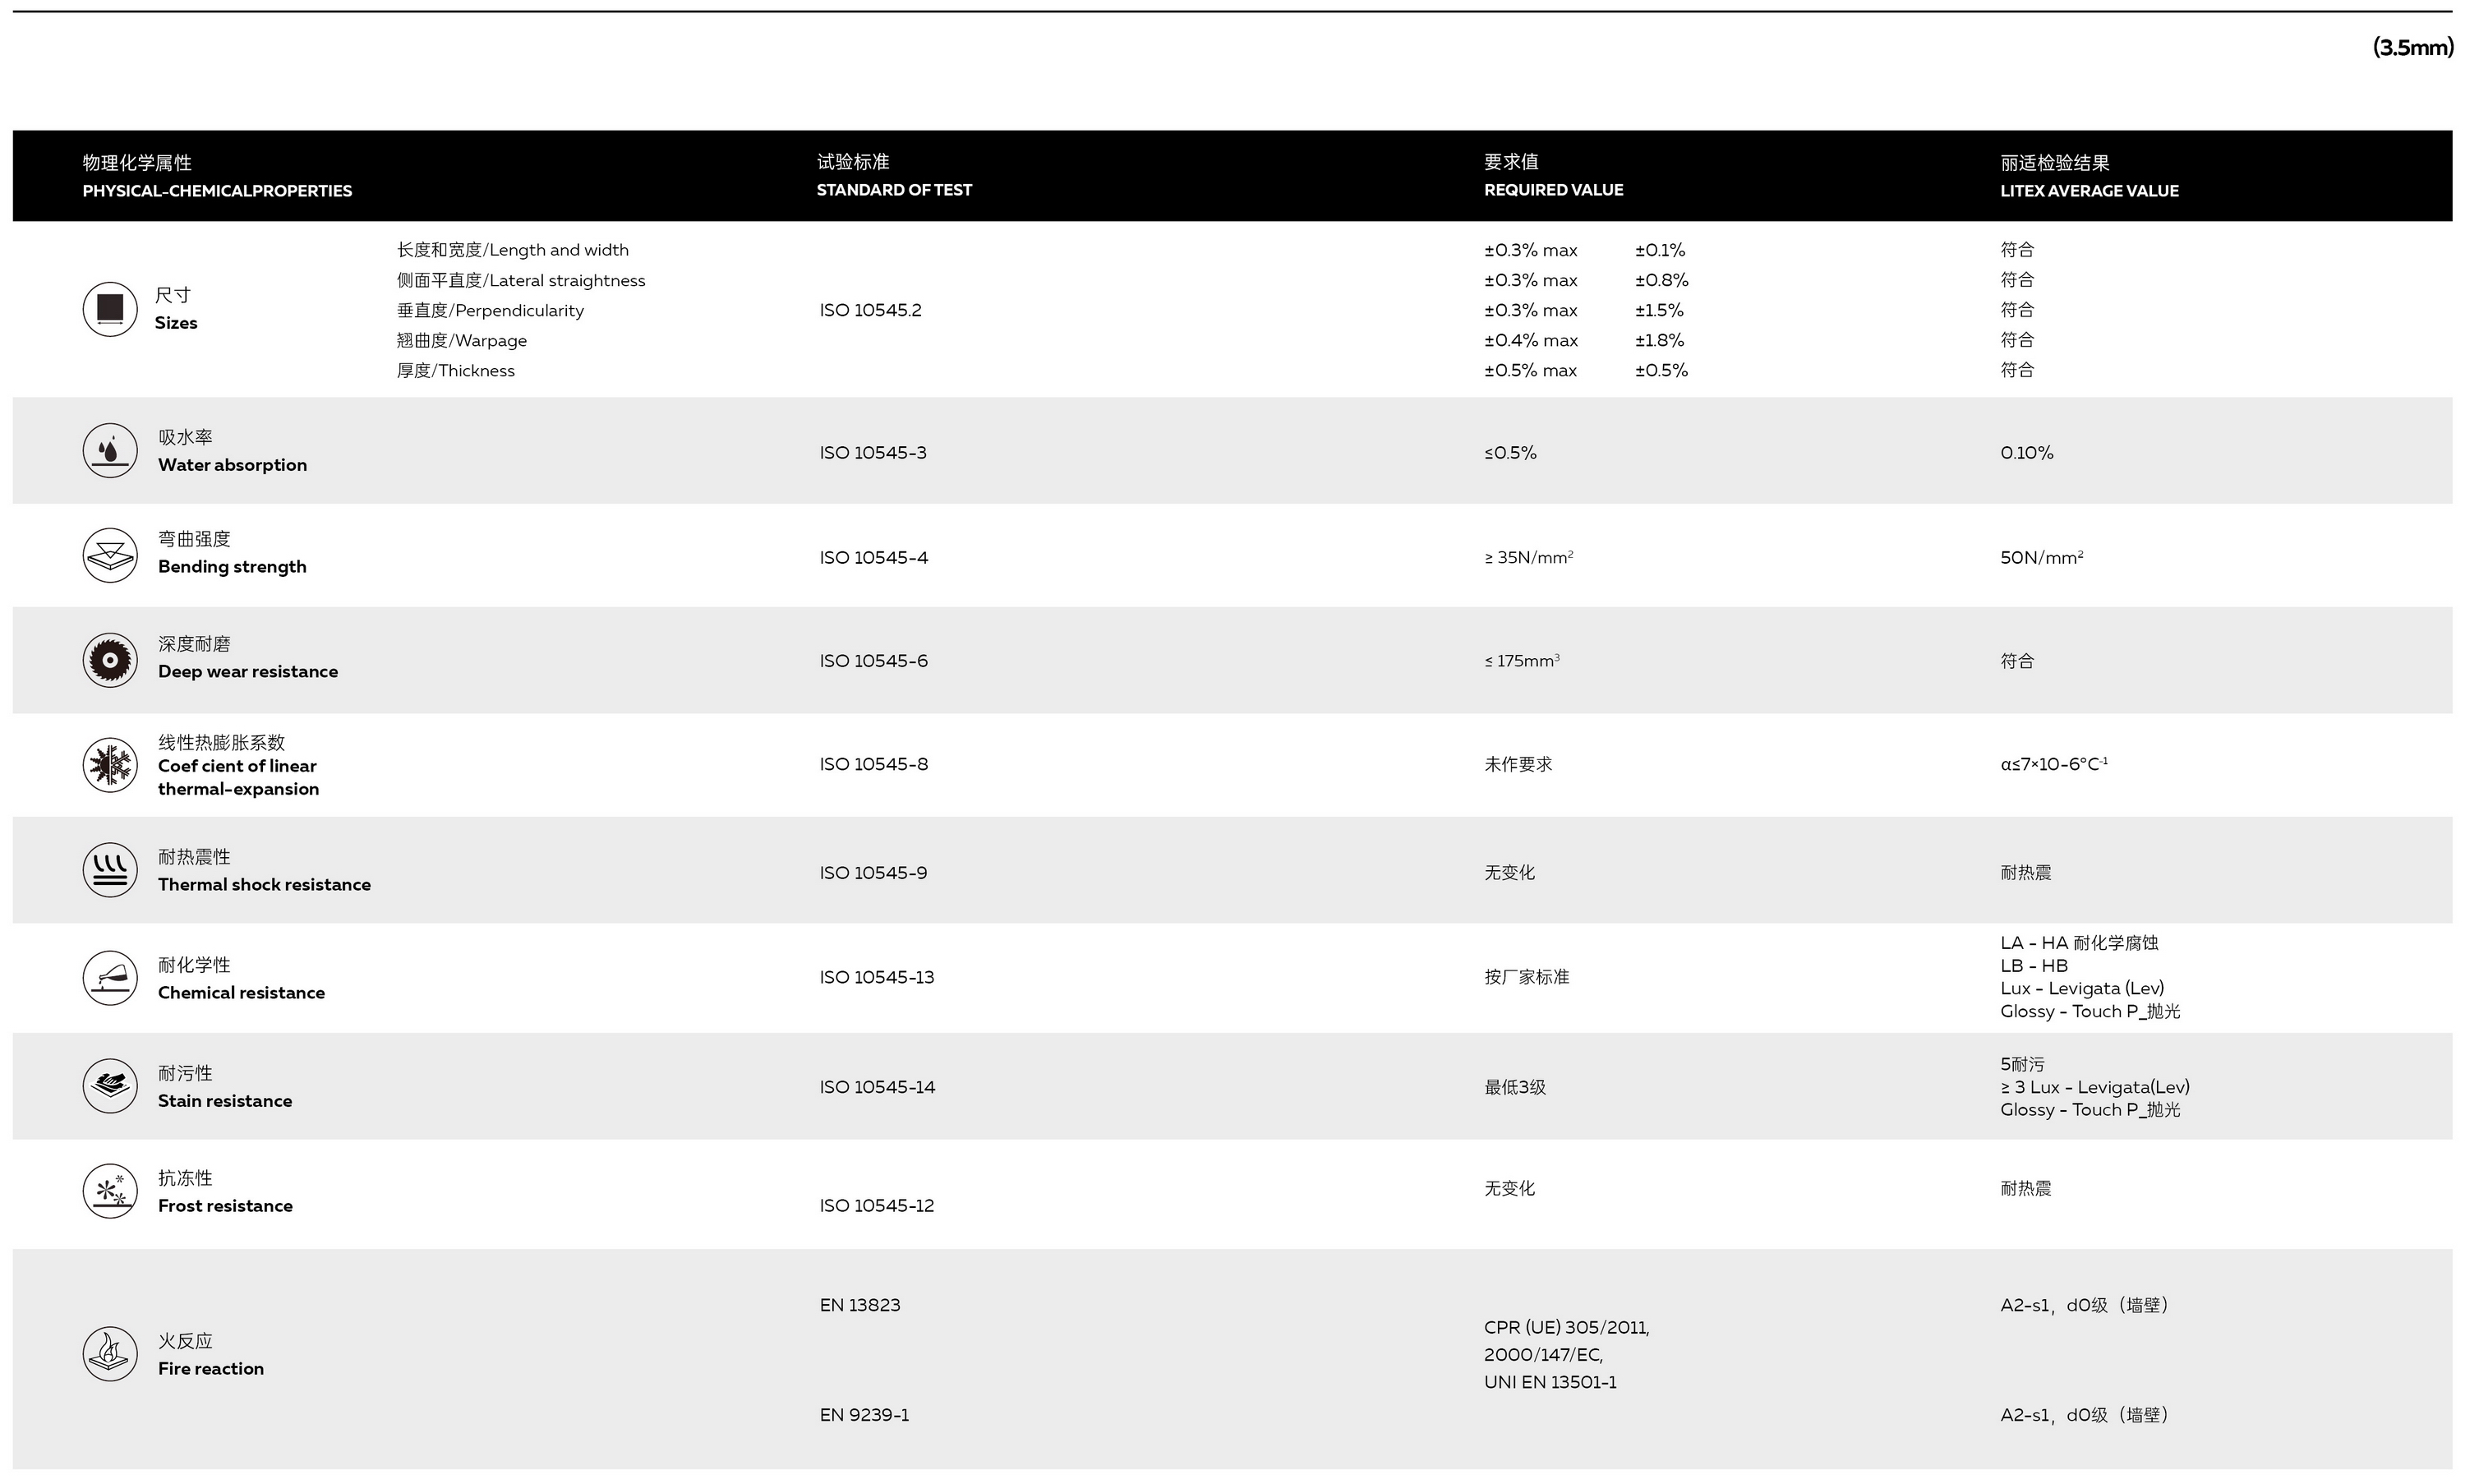Click the 0.10% water absorption result

(x=2027, y=453)
